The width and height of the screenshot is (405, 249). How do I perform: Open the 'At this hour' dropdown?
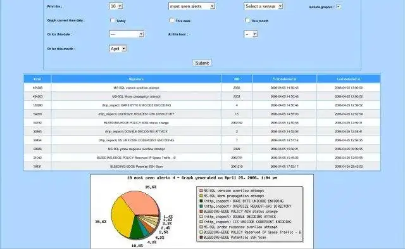pos(251,34)
